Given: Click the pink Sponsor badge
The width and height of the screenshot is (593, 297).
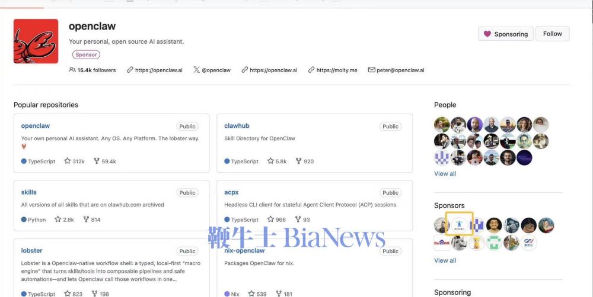Looking at the screenshot, I should [x=86, y=54].
